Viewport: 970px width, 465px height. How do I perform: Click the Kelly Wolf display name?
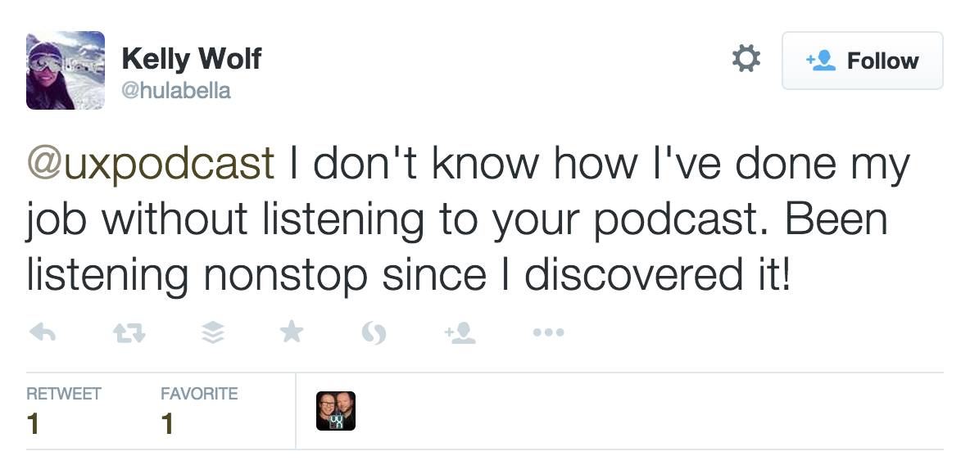tap(192, 59)
